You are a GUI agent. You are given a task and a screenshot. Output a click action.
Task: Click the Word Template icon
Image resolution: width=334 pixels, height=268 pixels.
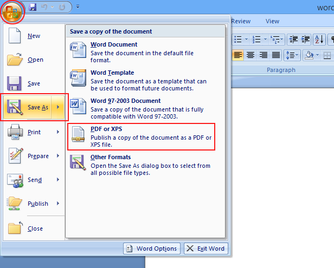tap(78, 78)
